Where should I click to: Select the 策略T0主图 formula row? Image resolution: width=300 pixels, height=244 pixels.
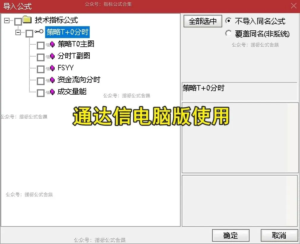76,44
